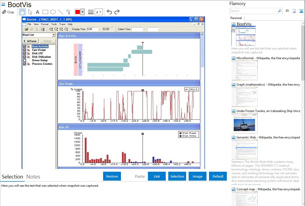Click the Cpu Usage chart time marker handle
The height and width of the screenshot is (206, 305).
coord(143,90)
